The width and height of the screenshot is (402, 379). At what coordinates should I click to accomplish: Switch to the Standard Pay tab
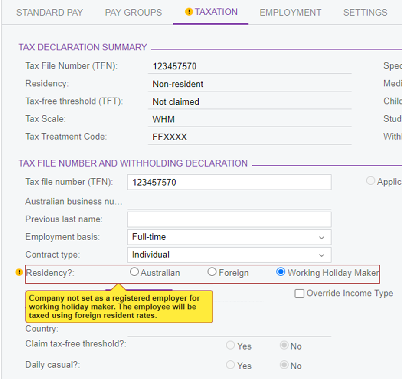49,13
